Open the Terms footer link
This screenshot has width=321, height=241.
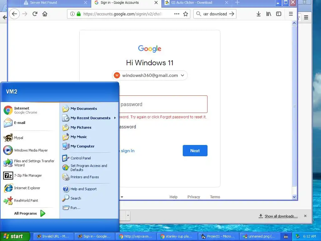(215, 197)
